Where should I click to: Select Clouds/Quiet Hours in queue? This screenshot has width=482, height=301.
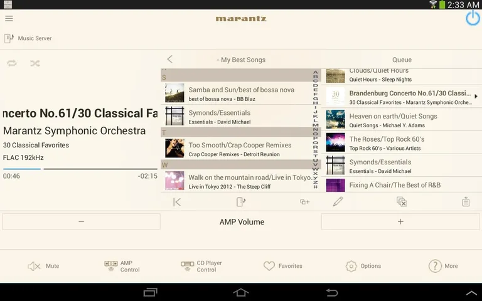click(x=402, y=76)
